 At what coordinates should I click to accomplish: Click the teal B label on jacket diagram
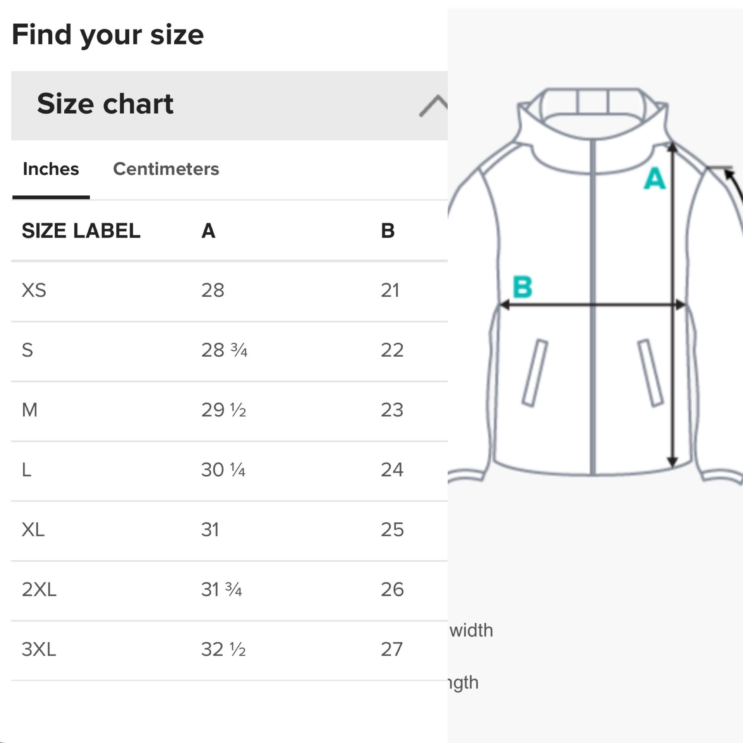tap(522, 287)
